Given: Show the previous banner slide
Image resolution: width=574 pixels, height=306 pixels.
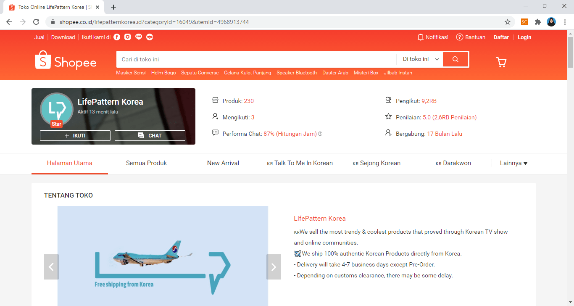Looking at the screenshot, I should tap(51, 267).
